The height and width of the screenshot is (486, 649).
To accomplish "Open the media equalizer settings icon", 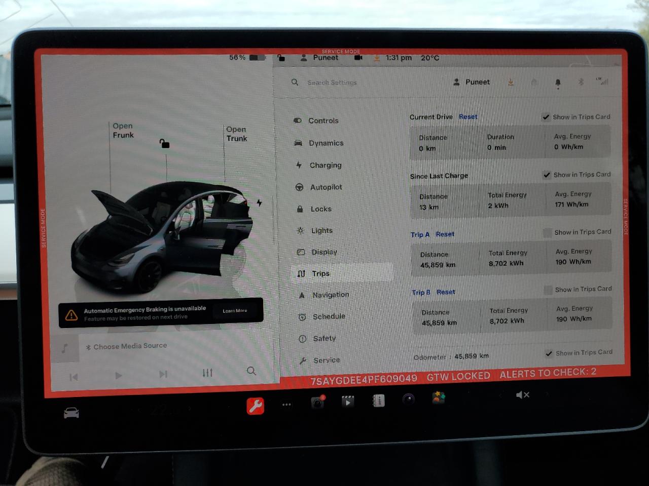I will pos(207,373).
